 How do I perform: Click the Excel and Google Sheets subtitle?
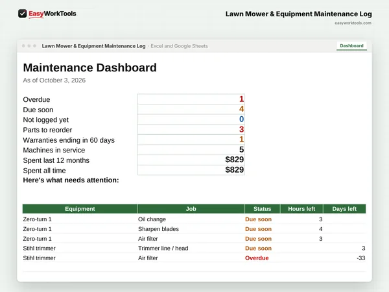pos(179,46)
